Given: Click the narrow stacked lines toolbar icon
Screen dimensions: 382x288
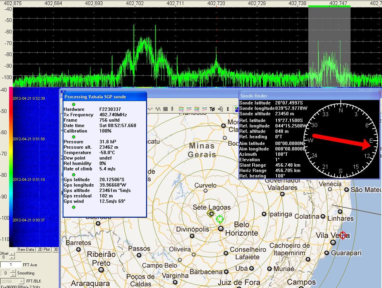Looking at the screenshot, I should pos(172,109).
